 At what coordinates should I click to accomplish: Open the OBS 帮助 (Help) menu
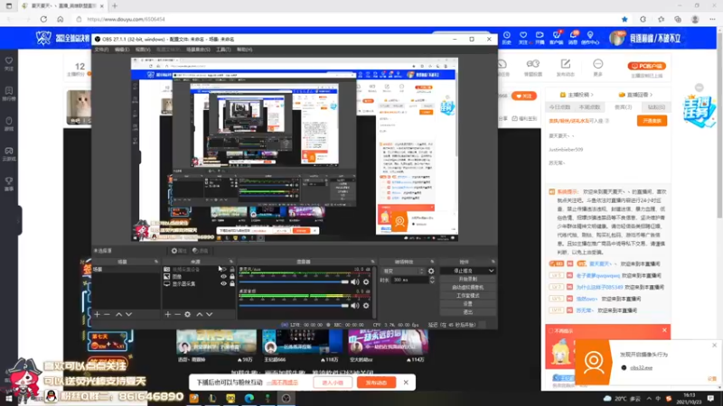point(244,50)
